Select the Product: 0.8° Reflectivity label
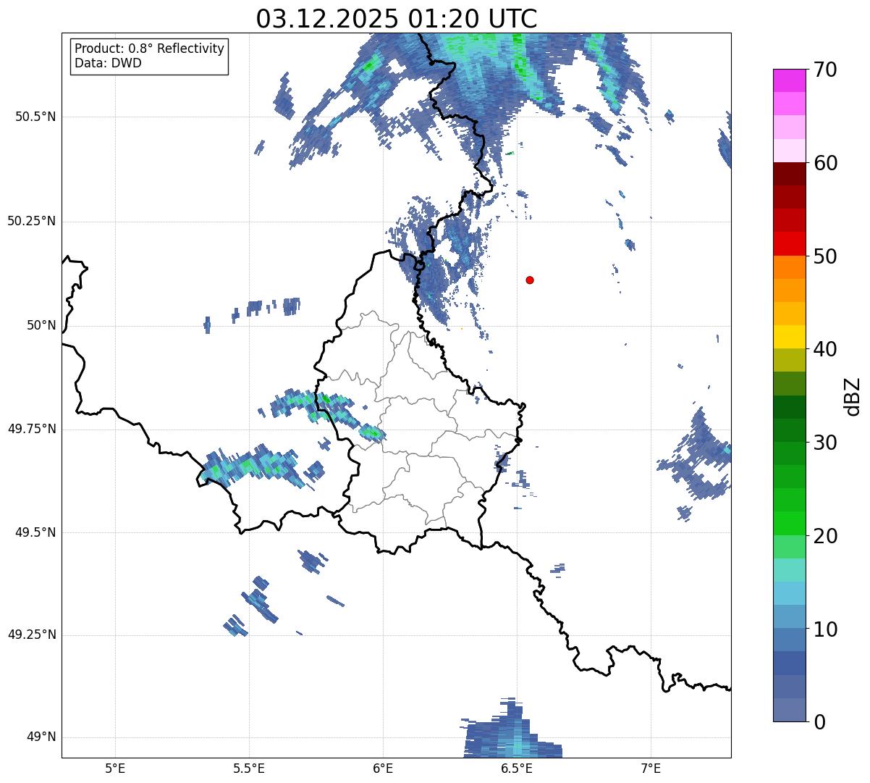 point(150,49)
